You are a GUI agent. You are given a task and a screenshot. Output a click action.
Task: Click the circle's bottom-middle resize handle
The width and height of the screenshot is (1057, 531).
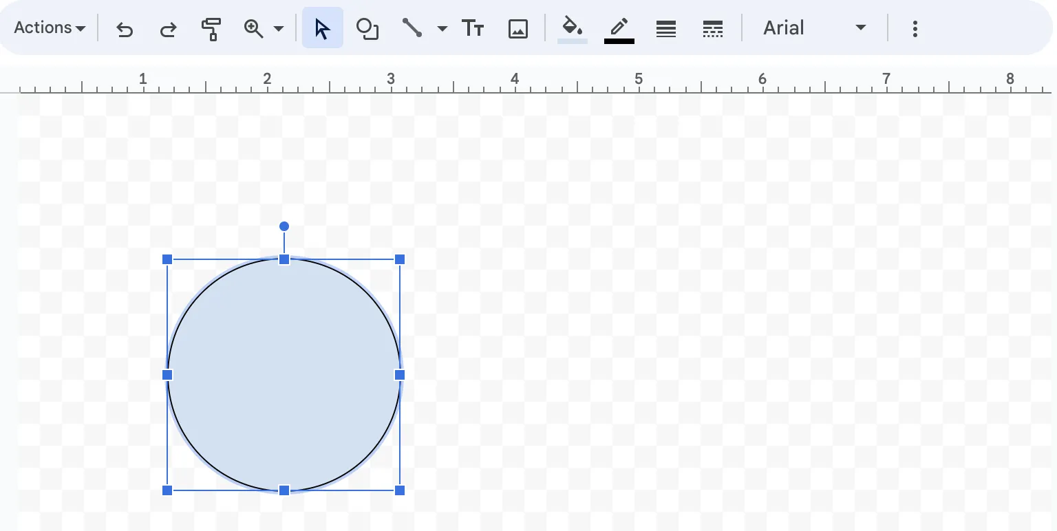pos(284,490)
